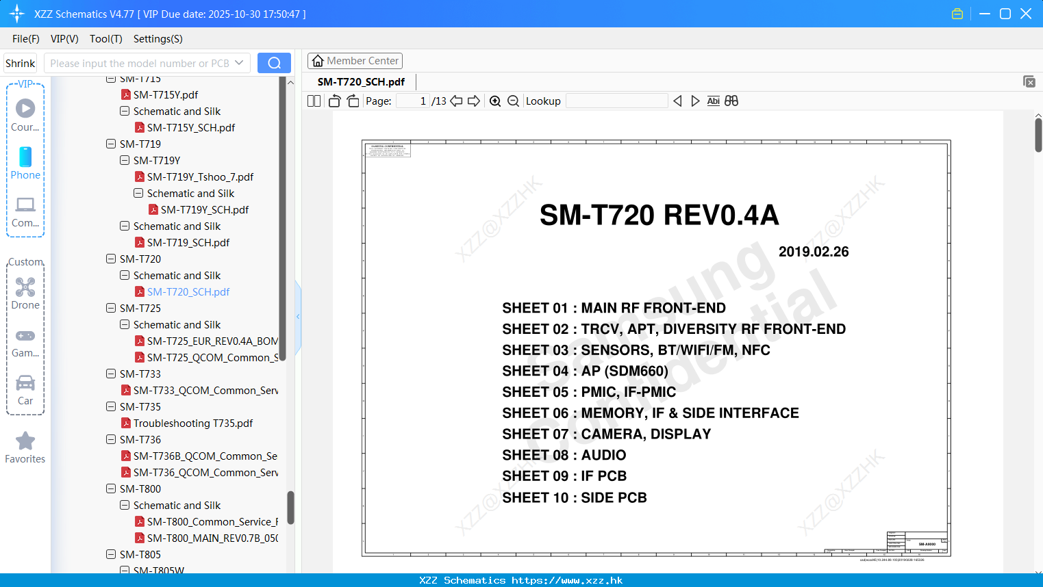Open the File(F) menu
This screenshot has height=587, width=1043.
[26, 39]
